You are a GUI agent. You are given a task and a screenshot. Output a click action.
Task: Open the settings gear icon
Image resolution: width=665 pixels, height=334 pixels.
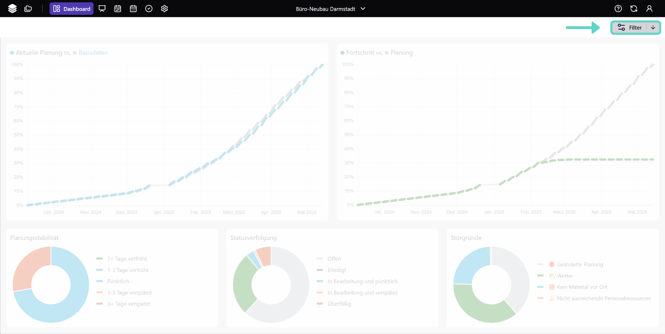click(165, 9)
